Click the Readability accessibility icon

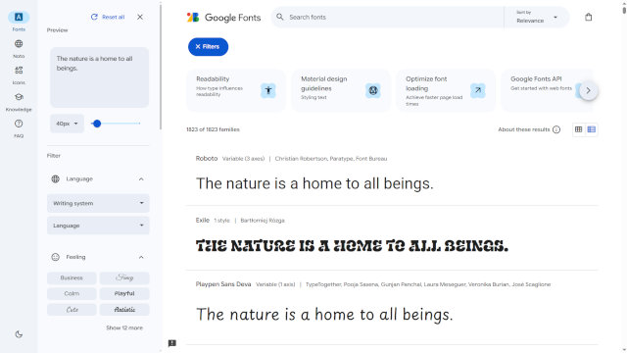click(x=268, y=90)
